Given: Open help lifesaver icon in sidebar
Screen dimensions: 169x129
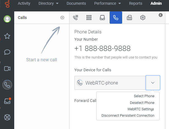Looking at the screenshot, I should (x=7, y=117).
